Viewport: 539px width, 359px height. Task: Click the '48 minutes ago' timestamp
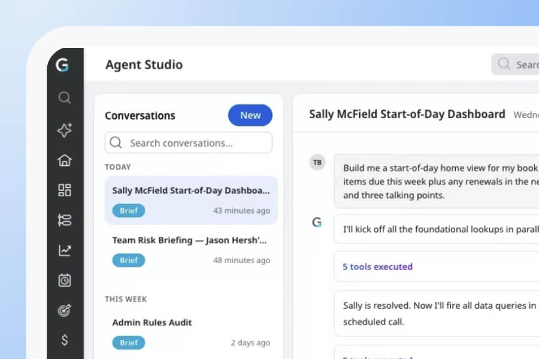(x=242, y=260)
